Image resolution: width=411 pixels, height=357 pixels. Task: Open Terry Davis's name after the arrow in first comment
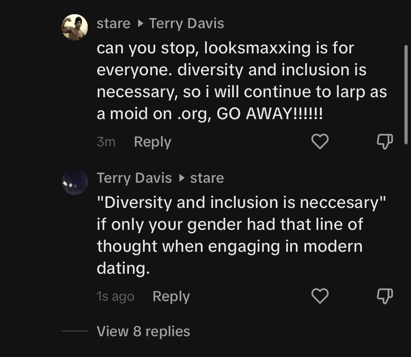tap(186, 23)
